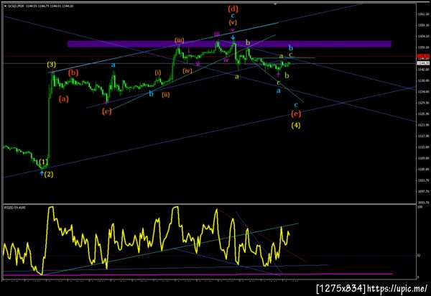Click the blue c label above red (e)
Image resolution: width=431 pixels, height=296 pixels.
pos(296,105)
